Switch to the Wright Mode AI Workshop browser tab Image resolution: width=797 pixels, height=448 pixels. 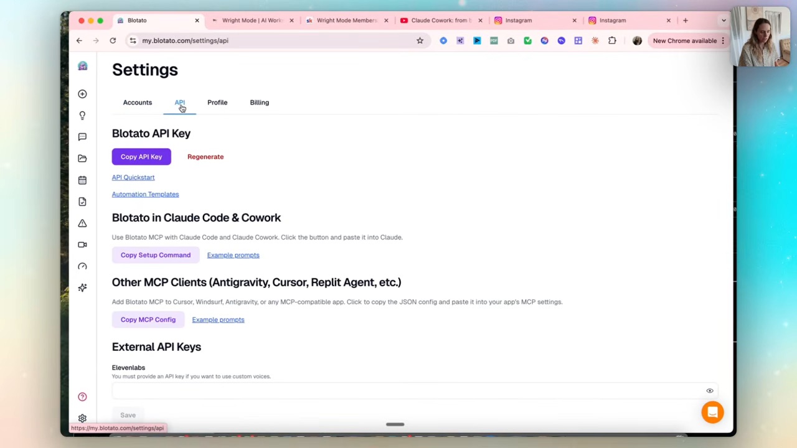(252, 21)
